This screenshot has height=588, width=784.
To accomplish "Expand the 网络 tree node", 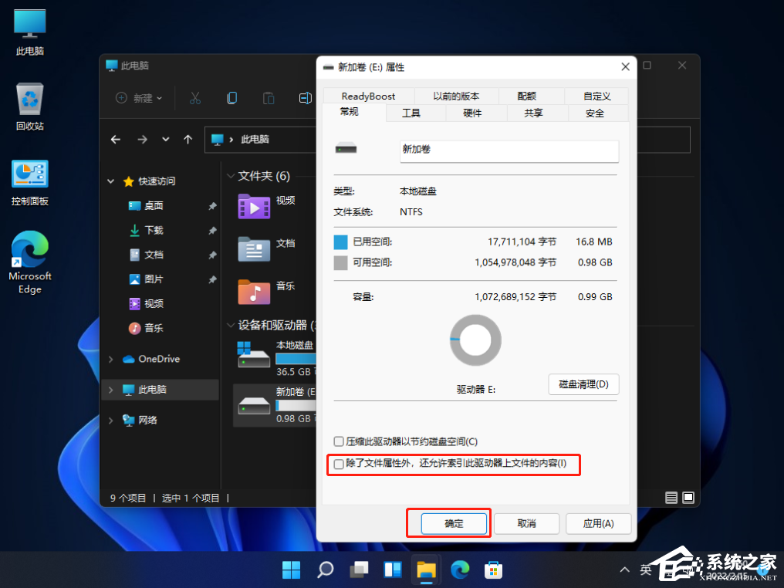I will click(111, 421).
